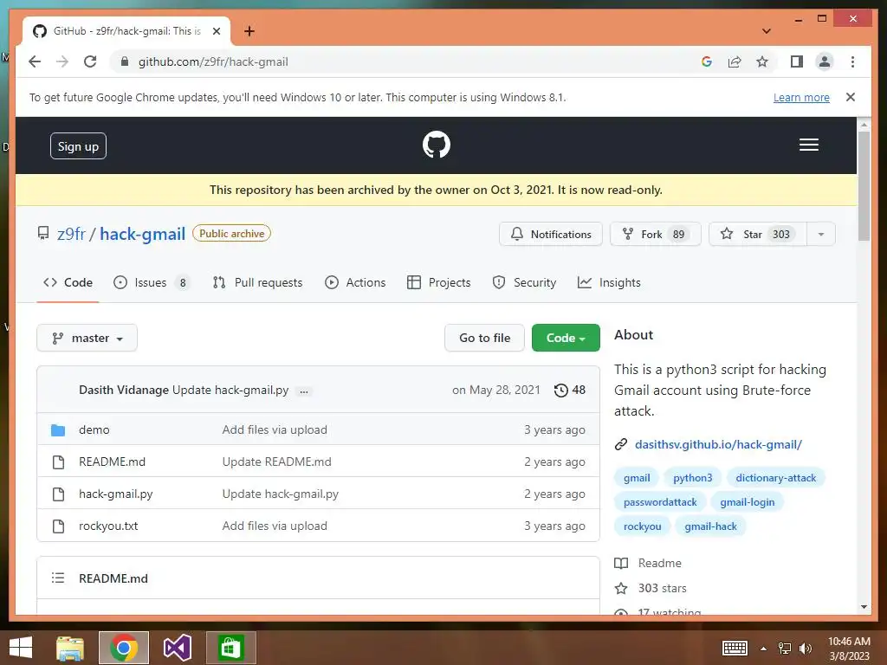
Task: Open the Chrome profile avatar
Action: (825, 61)
